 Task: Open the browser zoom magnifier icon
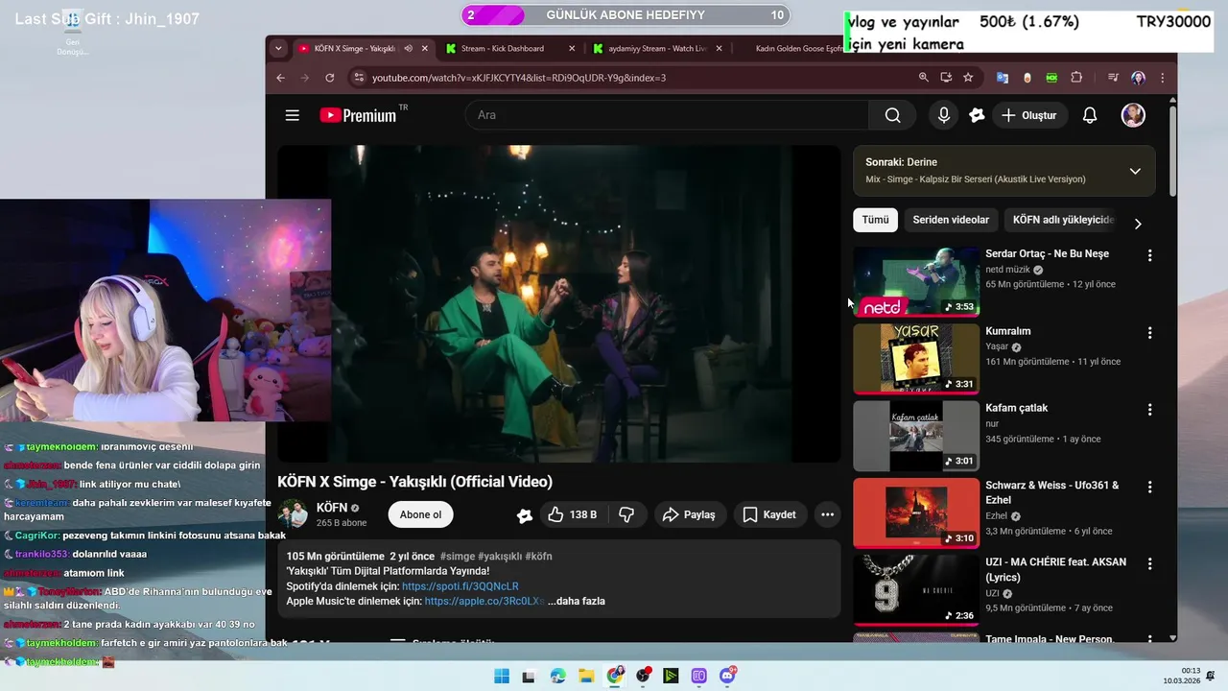[924, 78]
